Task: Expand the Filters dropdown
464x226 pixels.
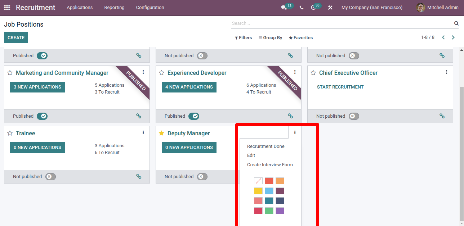Action: click(243, 38)
